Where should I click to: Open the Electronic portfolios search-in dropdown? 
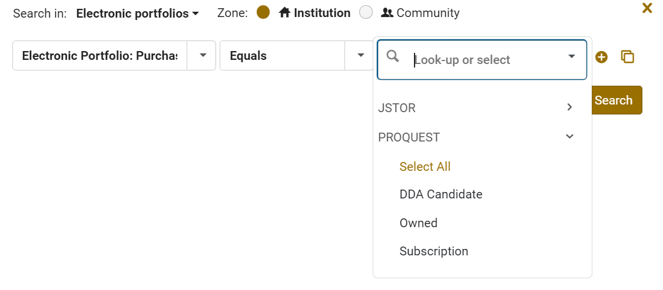(138, 13)
